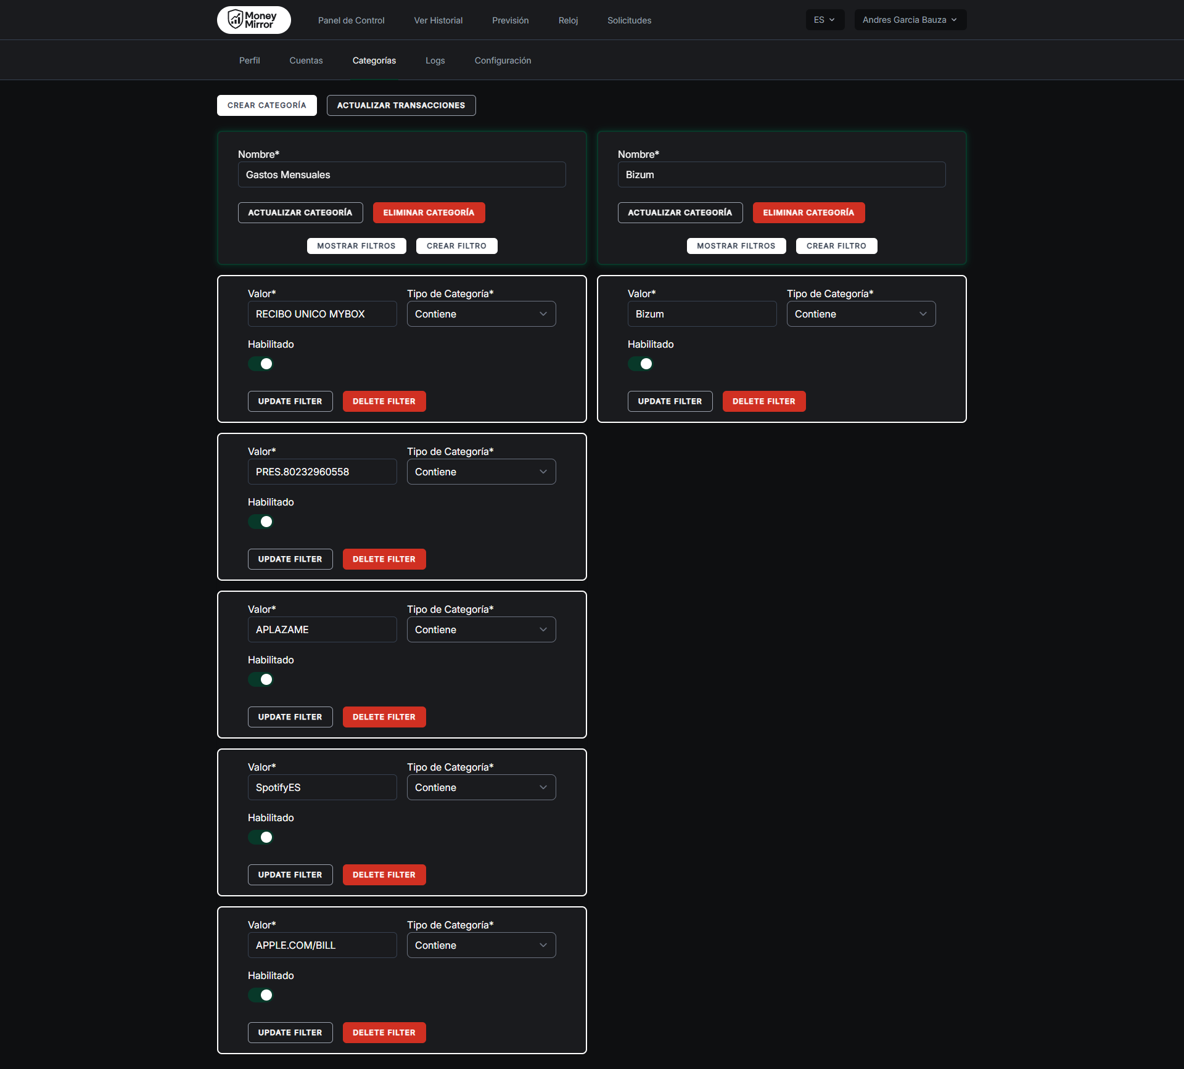
Task: Open the Andres Garcia Bauza user menu
Action: click(x=910, y=20)
